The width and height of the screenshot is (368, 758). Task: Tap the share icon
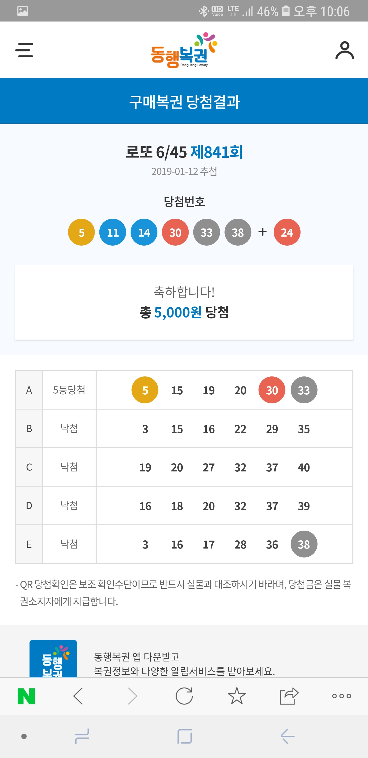tap(289, 696)
